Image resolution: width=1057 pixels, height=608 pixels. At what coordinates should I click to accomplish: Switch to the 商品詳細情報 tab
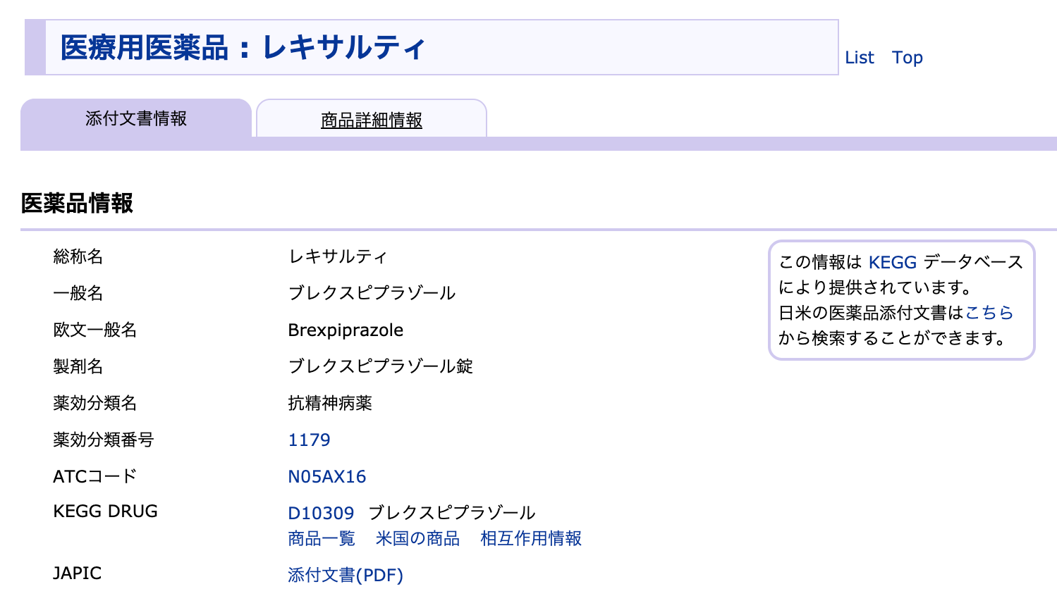[372, 120]
